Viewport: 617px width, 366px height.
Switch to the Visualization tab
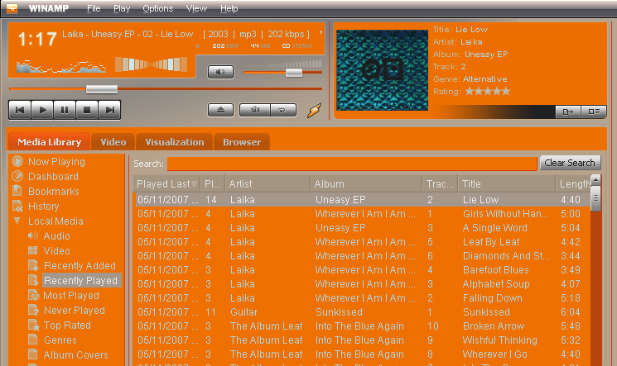(174, 142)
